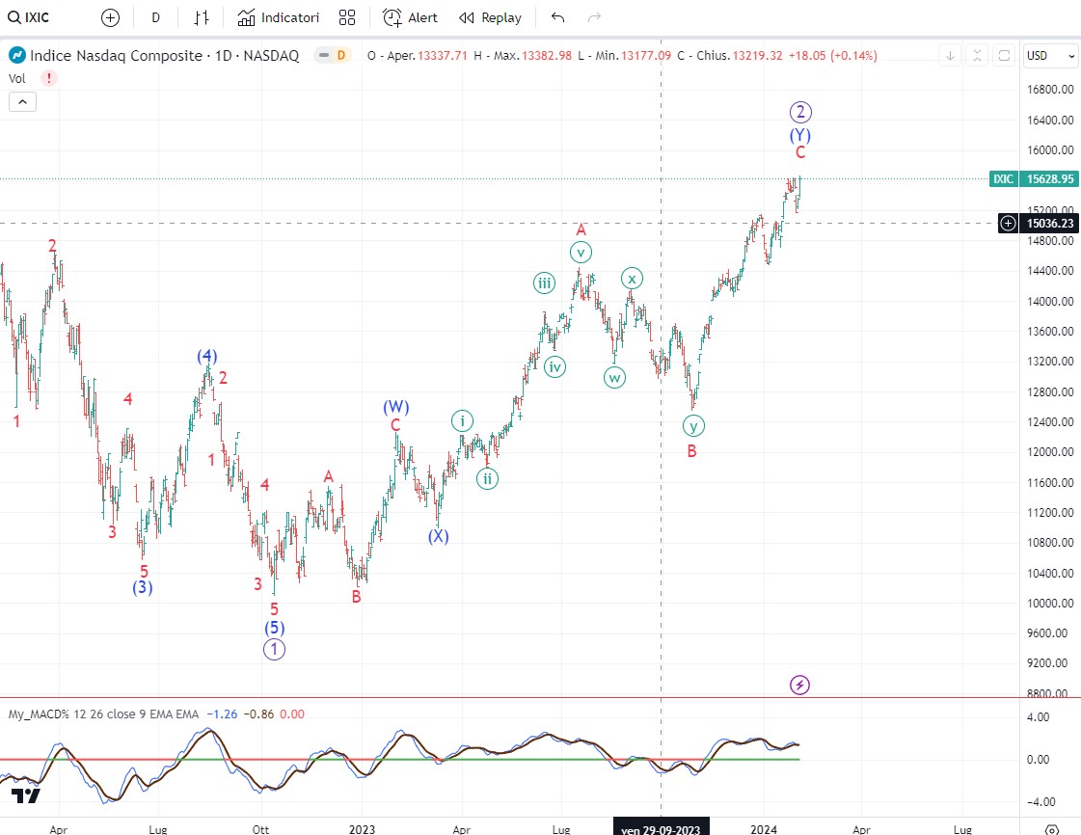Open symbol search via the IXIC magnifier
The height and width of the screenshot is (835, 1081).
[x=14, y=17]
